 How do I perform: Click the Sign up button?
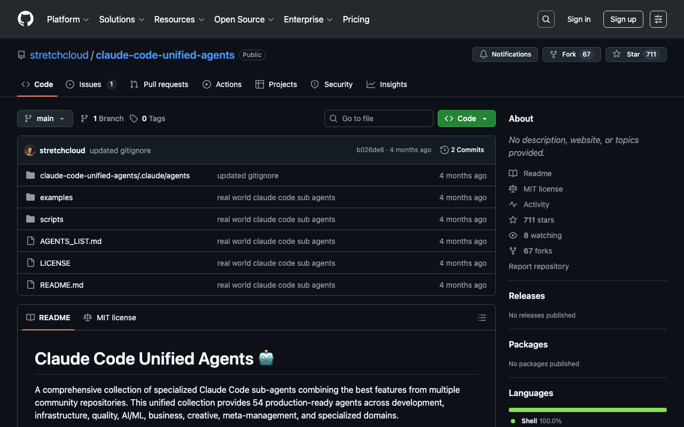623,19
